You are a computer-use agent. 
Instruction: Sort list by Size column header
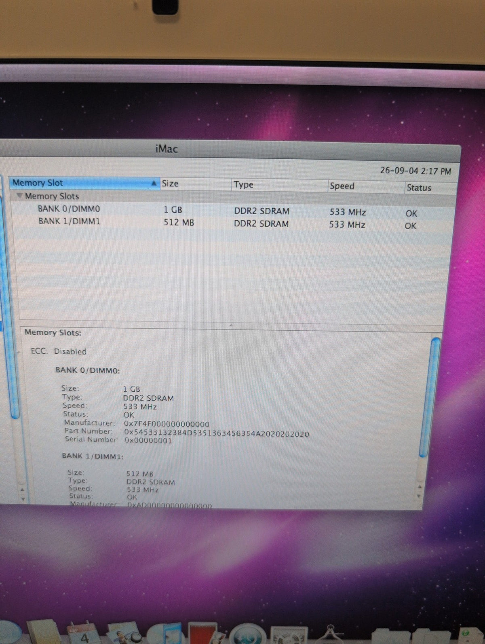point(196,184)
